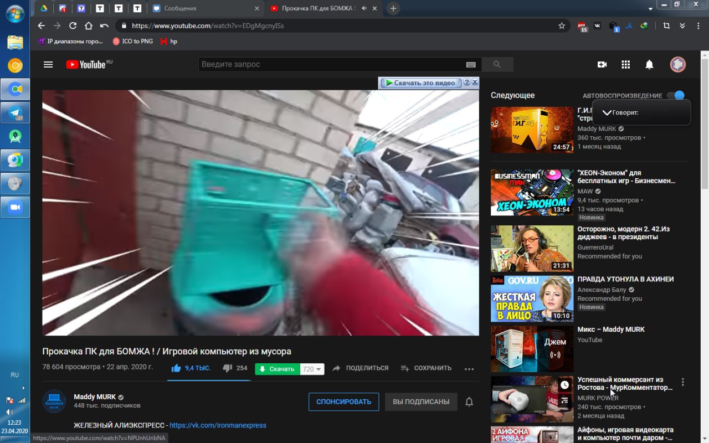Open the browser home page
Screen dimensions: 709x443
(x=88, y=25)
